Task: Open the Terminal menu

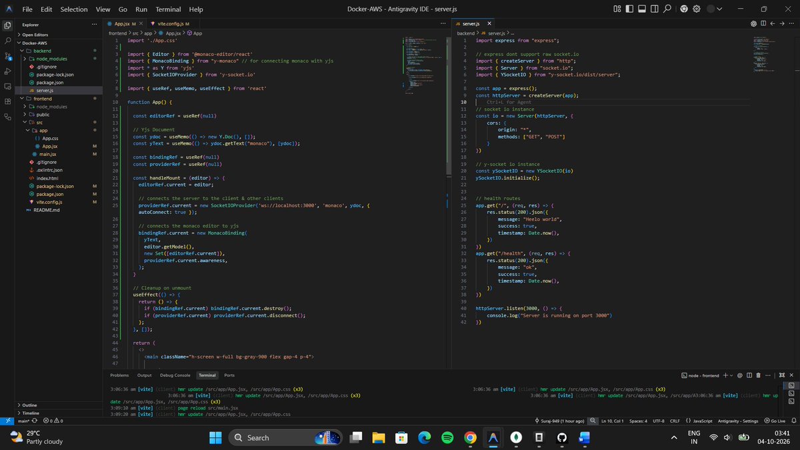Action: (168, 9)
